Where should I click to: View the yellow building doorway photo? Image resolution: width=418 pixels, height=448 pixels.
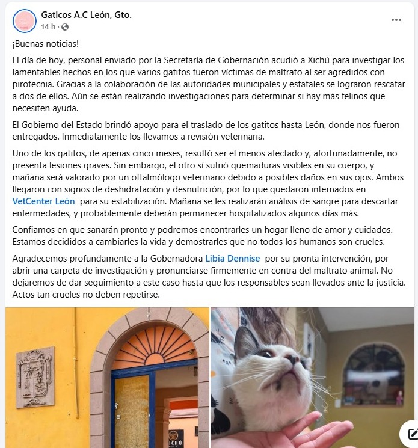point(108,378)
